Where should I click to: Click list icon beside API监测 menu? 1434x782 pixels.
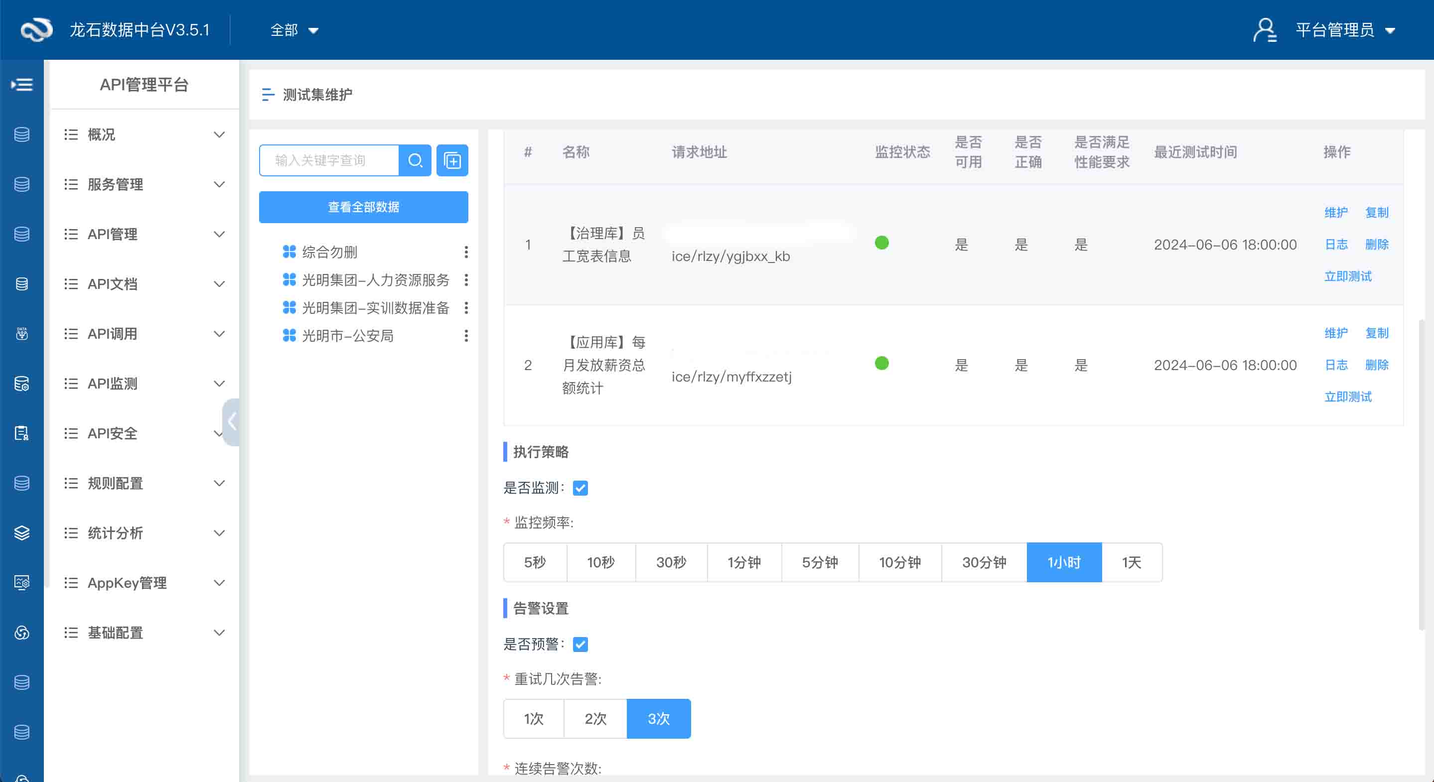pyautogui.click(x=71, y=384)
